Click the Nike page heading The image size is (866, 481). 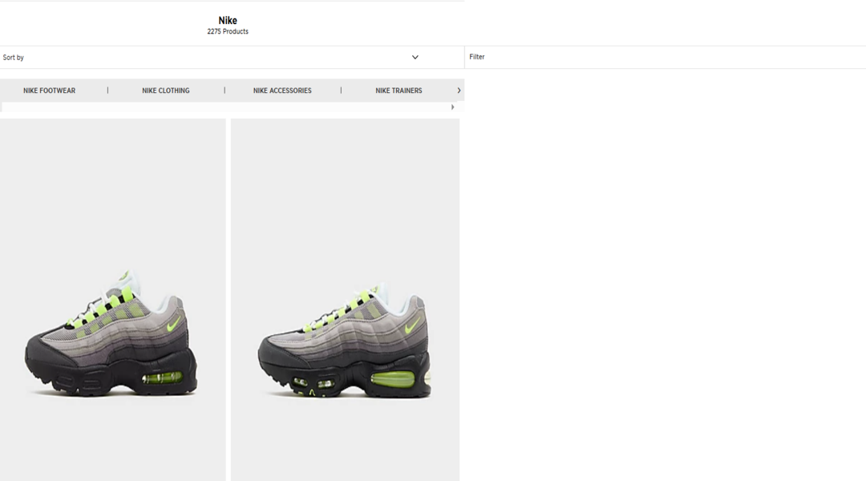click(228, 21)
